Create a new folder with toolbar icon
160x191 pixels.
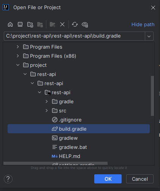pyautogui.click(x=52, y=24)
